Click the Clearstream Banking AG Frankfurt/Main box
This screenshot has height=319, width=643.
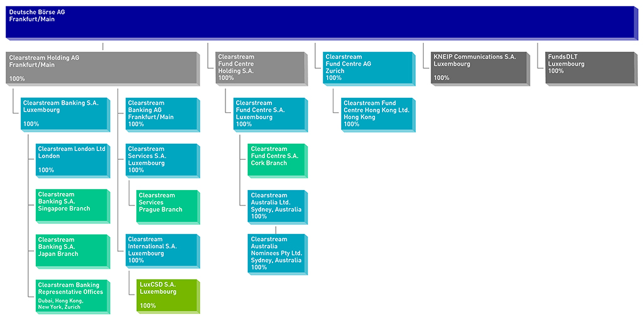tap(163, 114)
